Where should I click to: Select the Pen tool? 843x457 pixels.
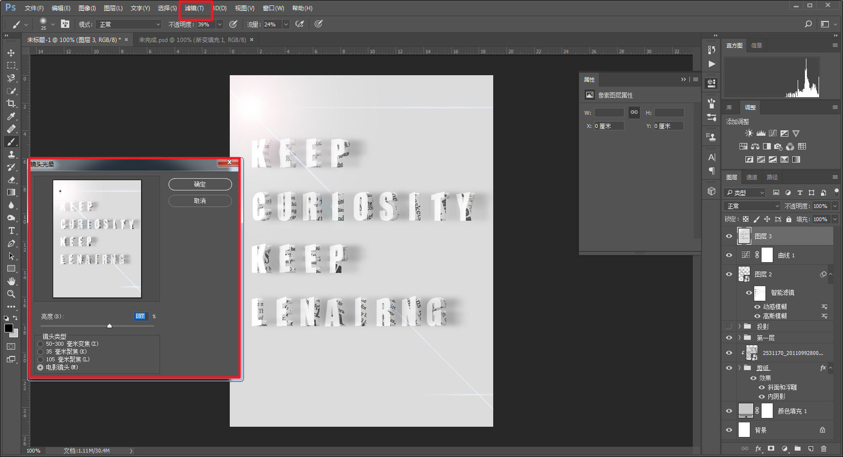pos(11,243)
